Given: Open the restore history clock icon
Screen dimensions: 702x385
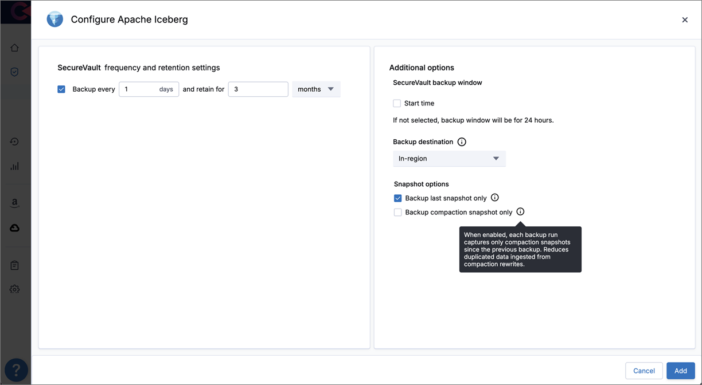Looking at the screenshot, I should point(14,142).
